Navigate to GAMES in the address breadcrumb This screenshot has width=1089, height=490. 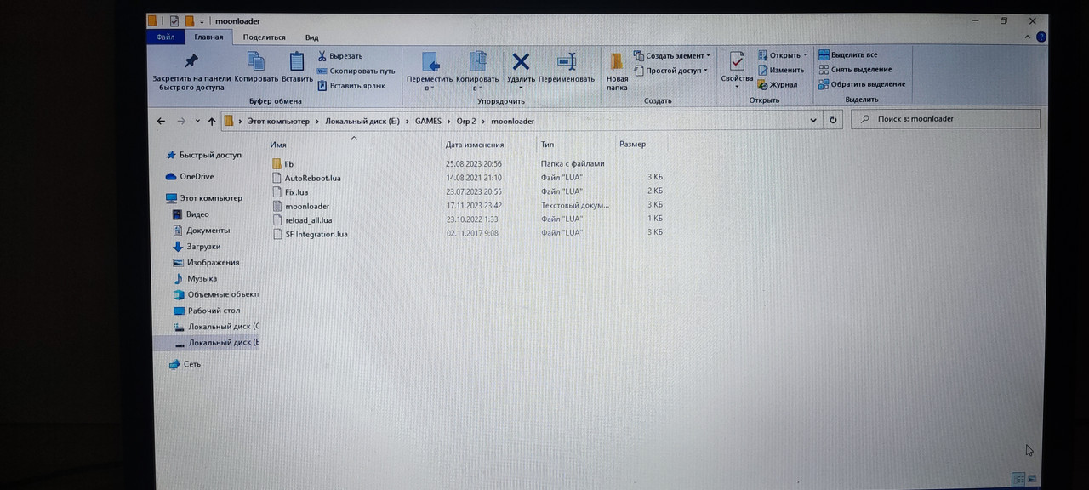click(x=428, y=121)
